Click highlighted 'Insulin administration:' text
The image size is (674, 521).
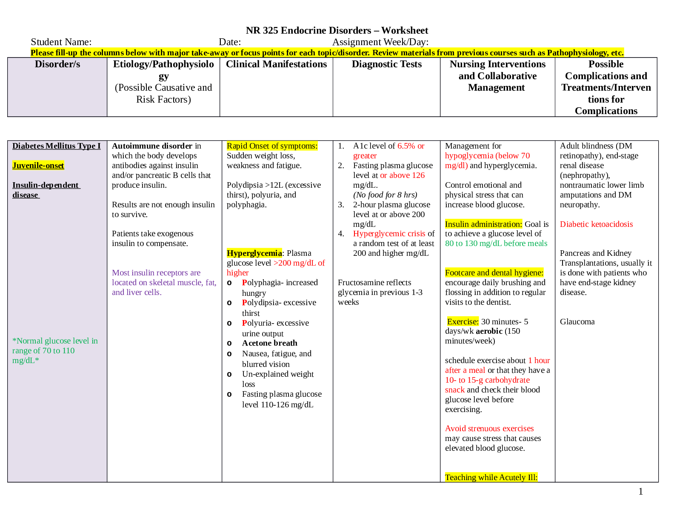483,224
